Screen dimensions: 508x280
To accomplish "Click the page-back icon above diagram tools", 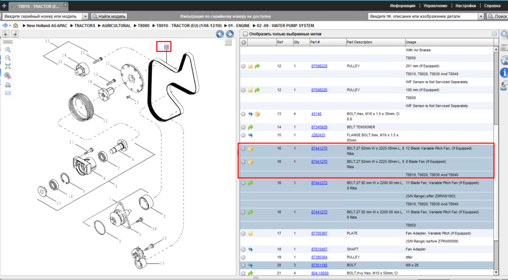I will (6, 33).
